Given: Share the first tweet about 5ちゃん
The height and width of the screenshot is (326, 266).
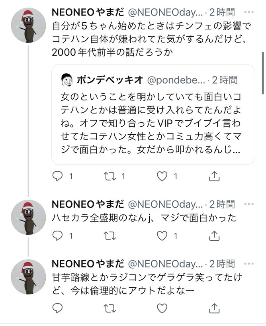Looking at the screenshot, I should tap(214, 176).
